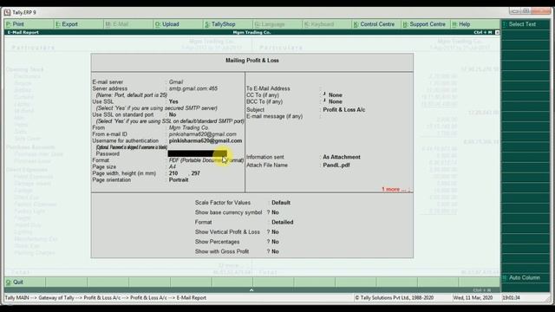The image size is (555, 312).
Task: Click page width value 210
Action: [x=173, y=173]
